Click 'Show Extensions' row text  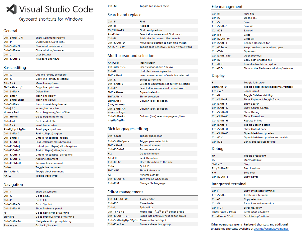254,116
